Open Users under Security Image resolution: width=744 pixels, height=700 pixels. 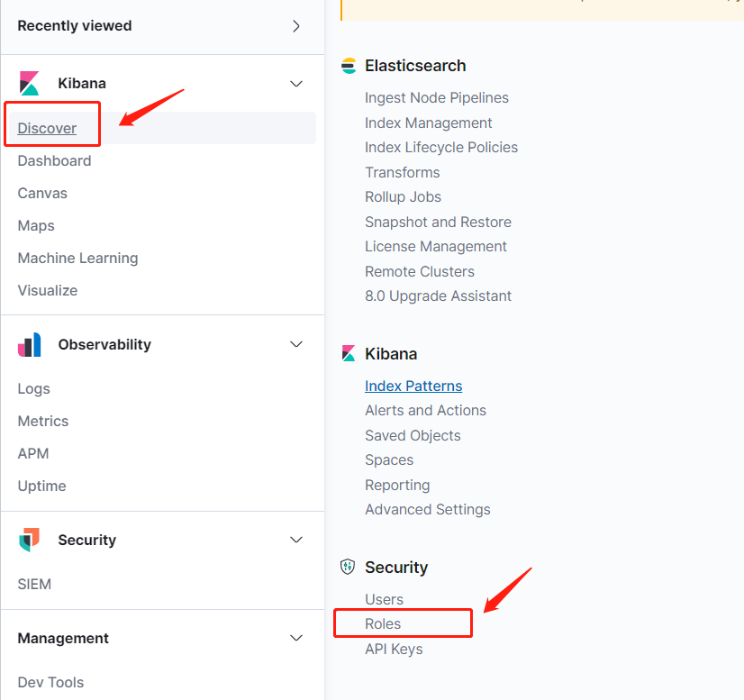384,599
